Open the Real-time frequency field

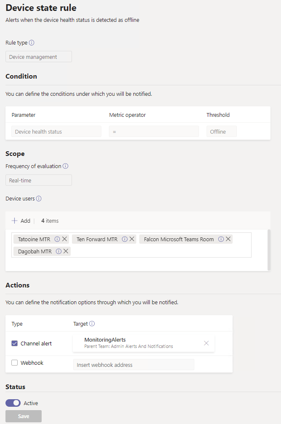(x=39, y=180)
